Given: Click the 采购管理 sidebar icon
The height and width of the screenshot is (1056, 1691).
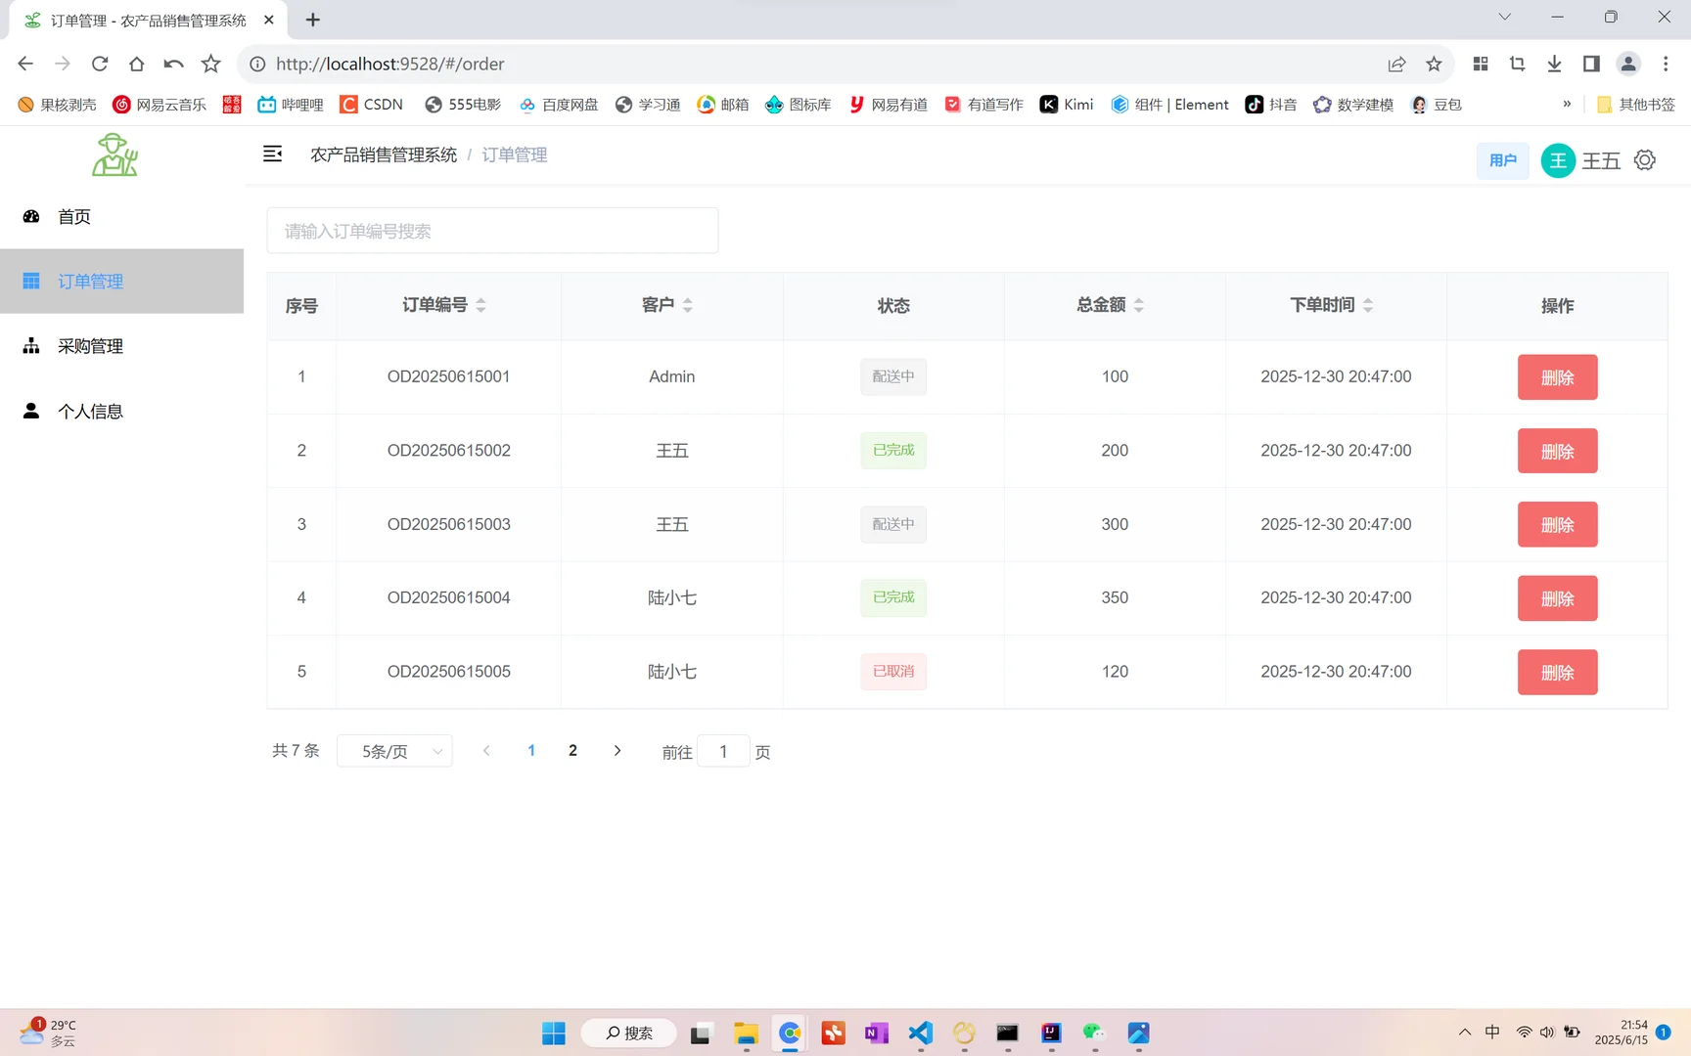Looking at the screenshot, I should pyautogui.click(x=30, y=345).
